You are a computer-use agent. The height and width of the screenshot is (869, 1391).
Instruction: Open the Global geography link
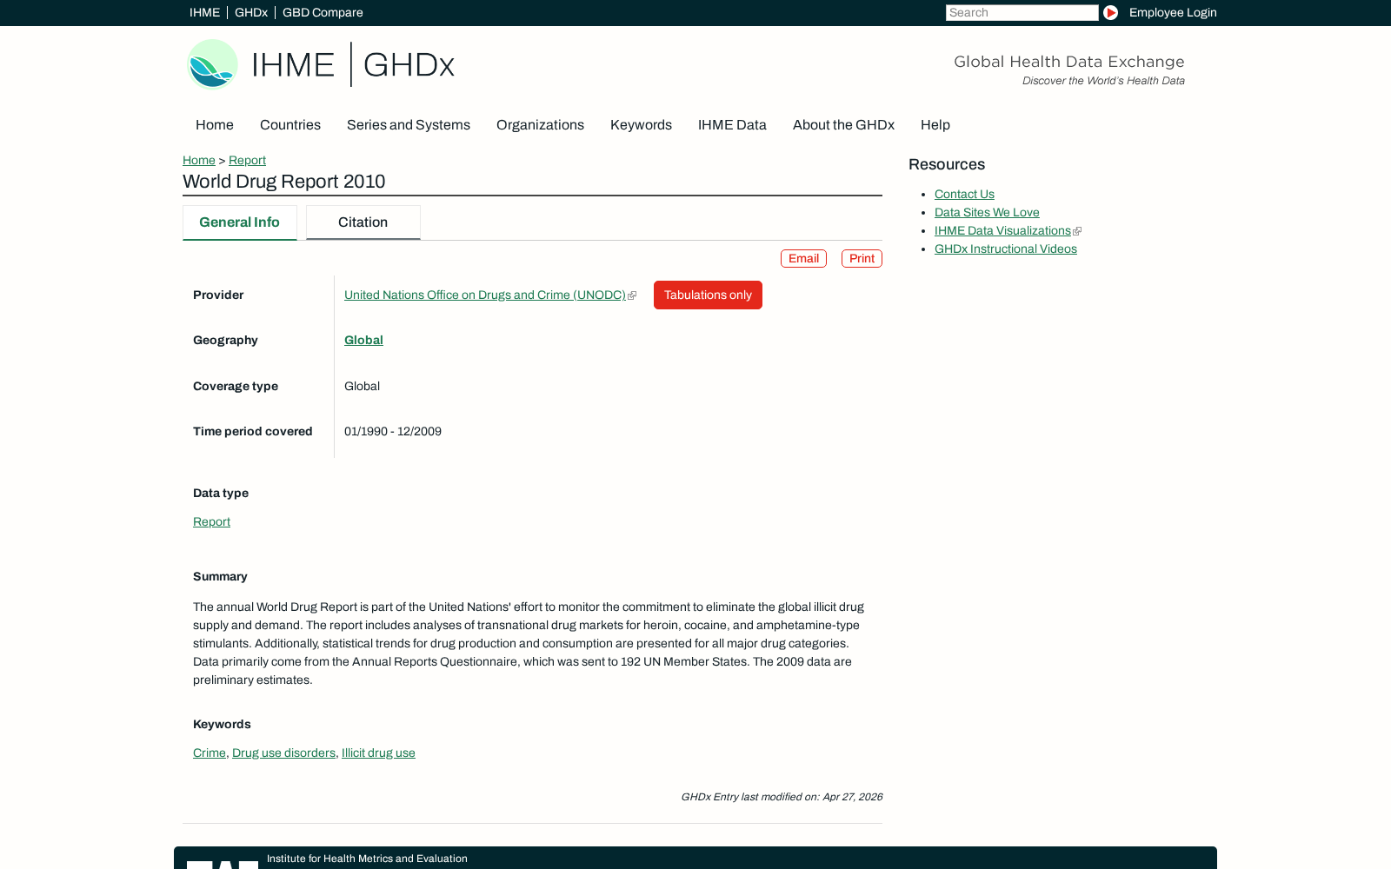[363, 341]
